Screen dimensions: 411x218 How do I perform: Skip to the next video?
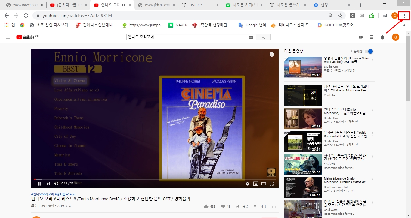(x=48, y=184)
